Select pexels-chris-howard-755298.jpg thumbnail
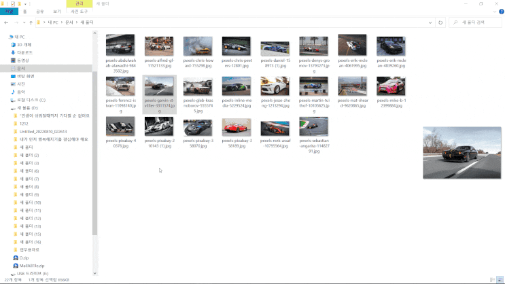Image resolution: width=505 pixels, height=284 pixels. [x=198, y=46]
